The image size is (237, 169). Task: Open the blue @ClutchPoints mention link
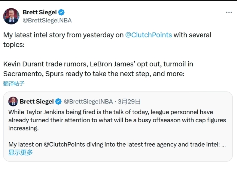tap(148, 35)
